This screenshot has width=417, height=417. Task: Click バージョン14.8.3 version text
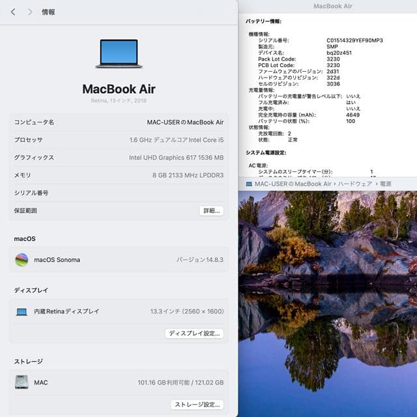pos(200,260)
